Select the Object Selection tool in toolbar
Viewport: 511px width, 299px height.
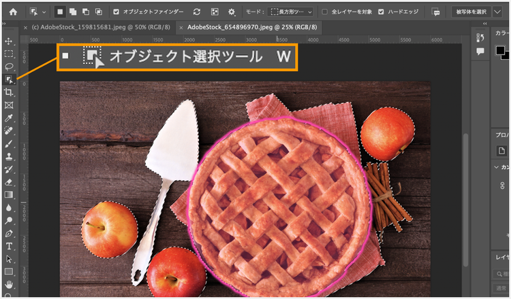(x=9, y=80)
